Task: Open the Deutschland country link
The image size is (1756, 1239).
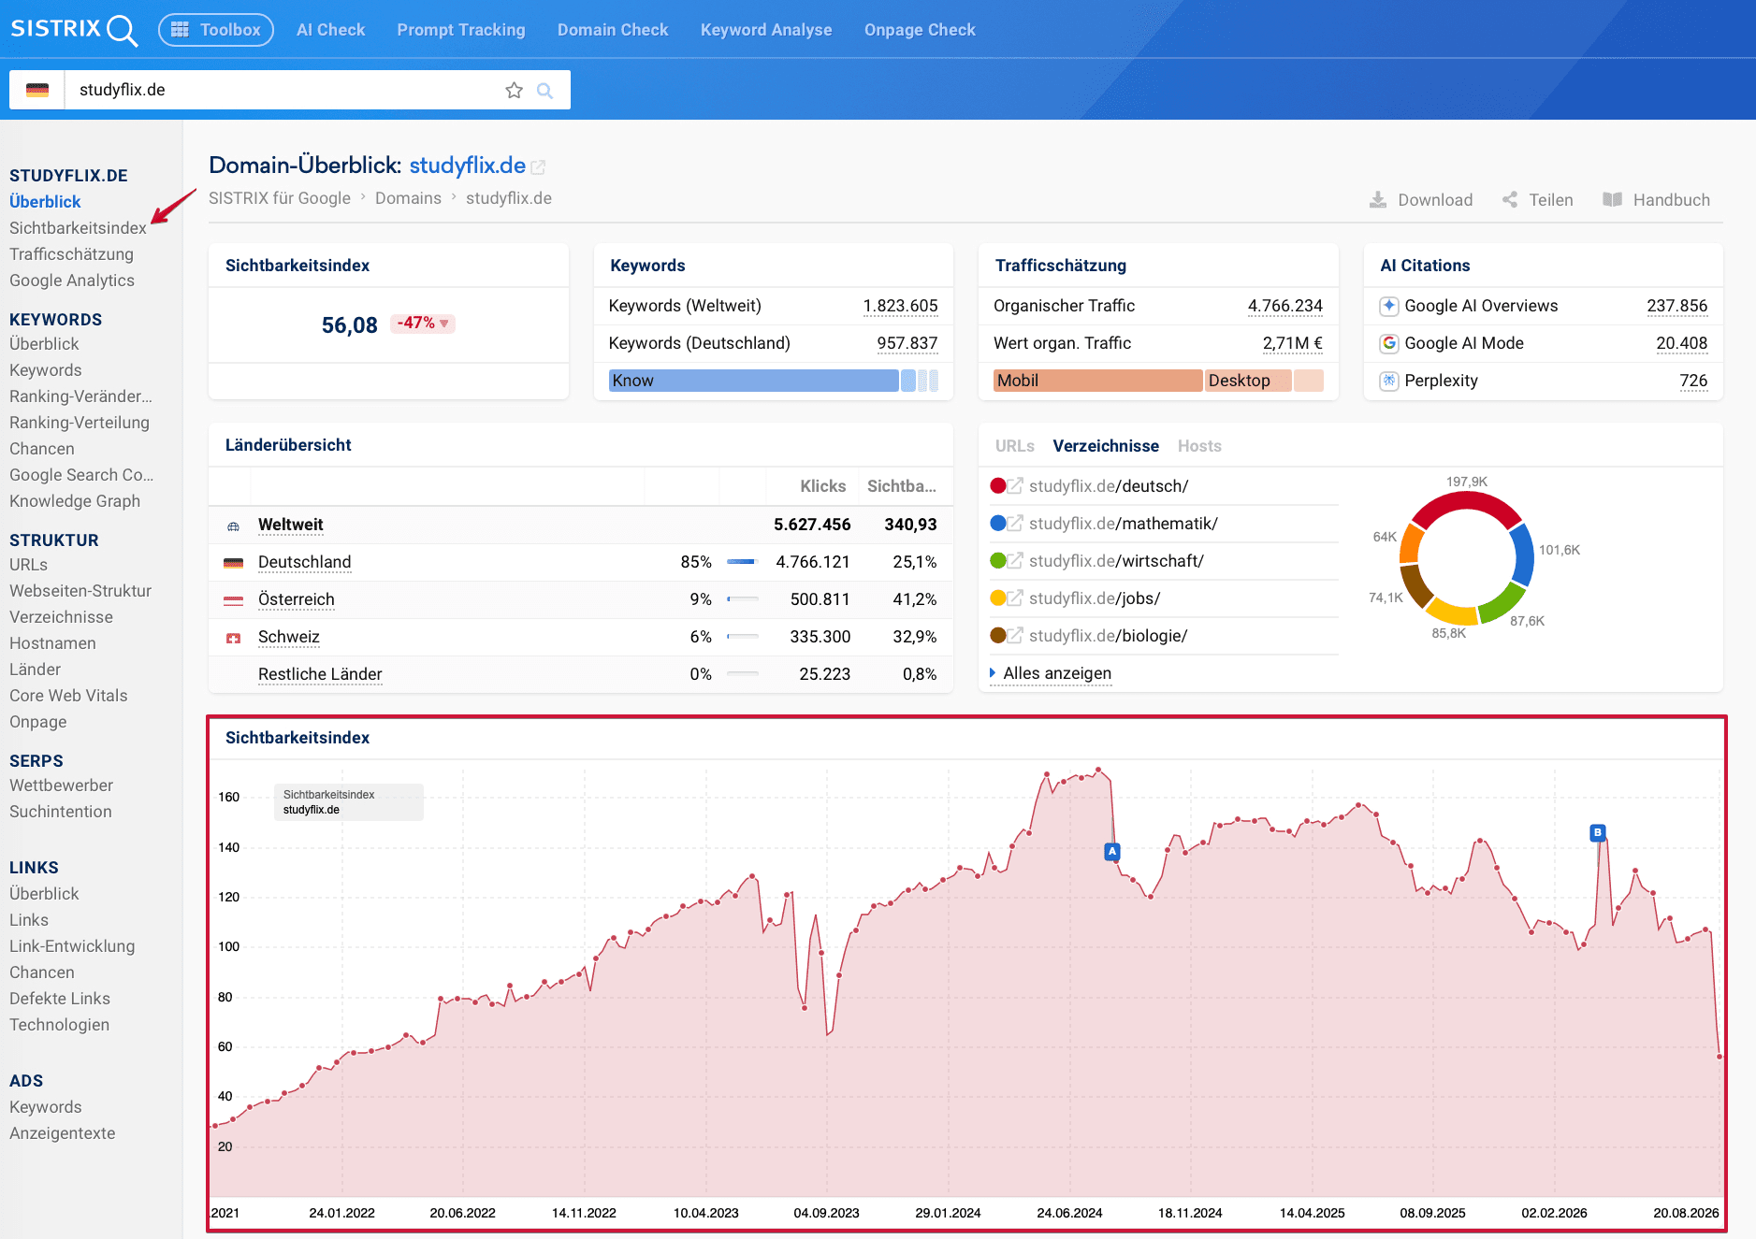Action: click(x=305, y=562)
